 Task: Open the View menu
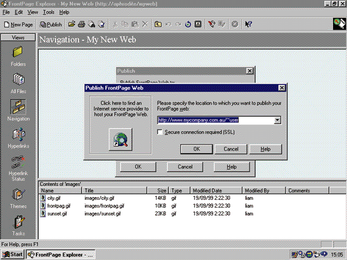(x=33, y=12)
